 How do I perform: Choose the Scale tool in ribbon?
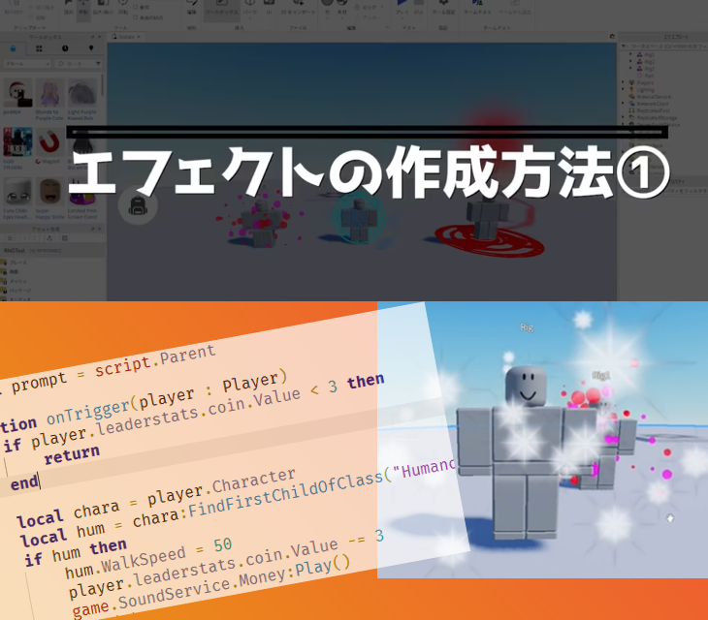click(103, 8)
